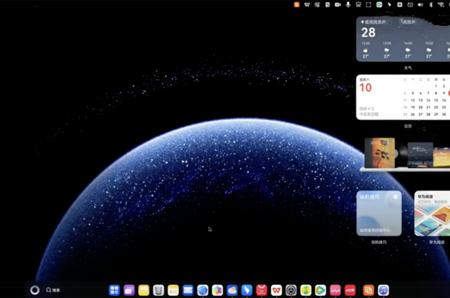Launch the blue bird-shaped app icon

pyautogui.click(x=247, y=290)
